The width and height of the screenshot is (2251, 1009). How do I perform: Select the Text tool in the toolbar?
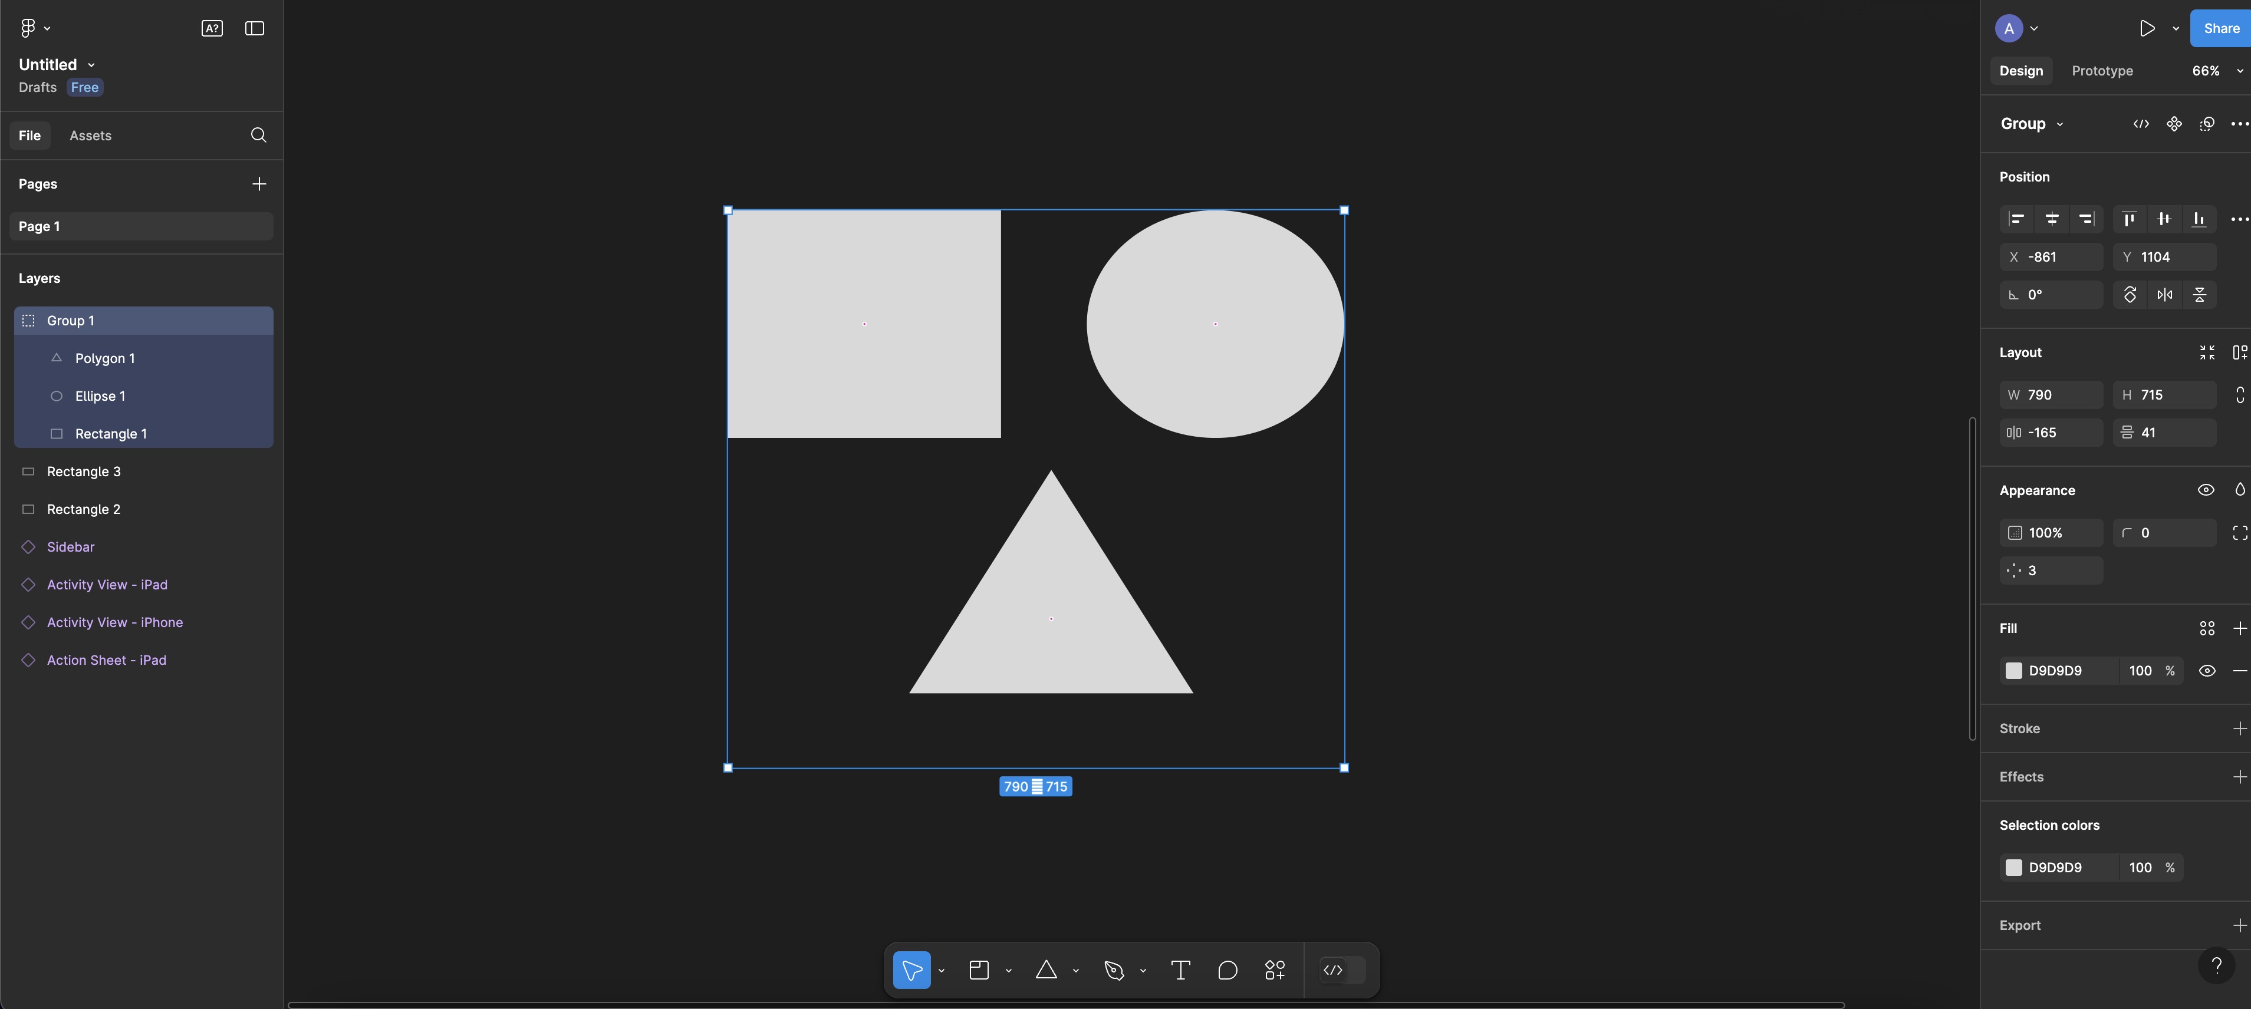click(x=1180, y=970)
